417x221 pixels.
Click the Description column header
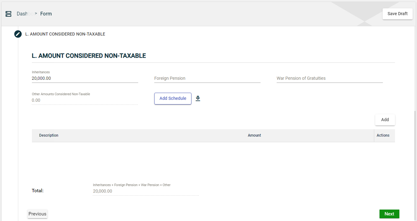49,135
